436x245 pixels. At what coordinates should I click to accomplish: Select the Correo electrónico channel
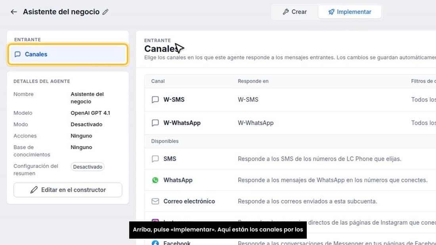coord(290,201)
